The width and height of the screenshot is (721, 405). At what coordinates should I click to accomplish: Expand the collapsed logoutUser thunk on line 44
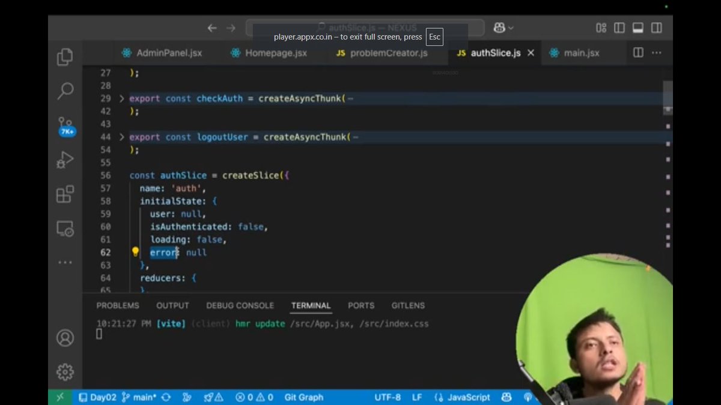[121, 137]
